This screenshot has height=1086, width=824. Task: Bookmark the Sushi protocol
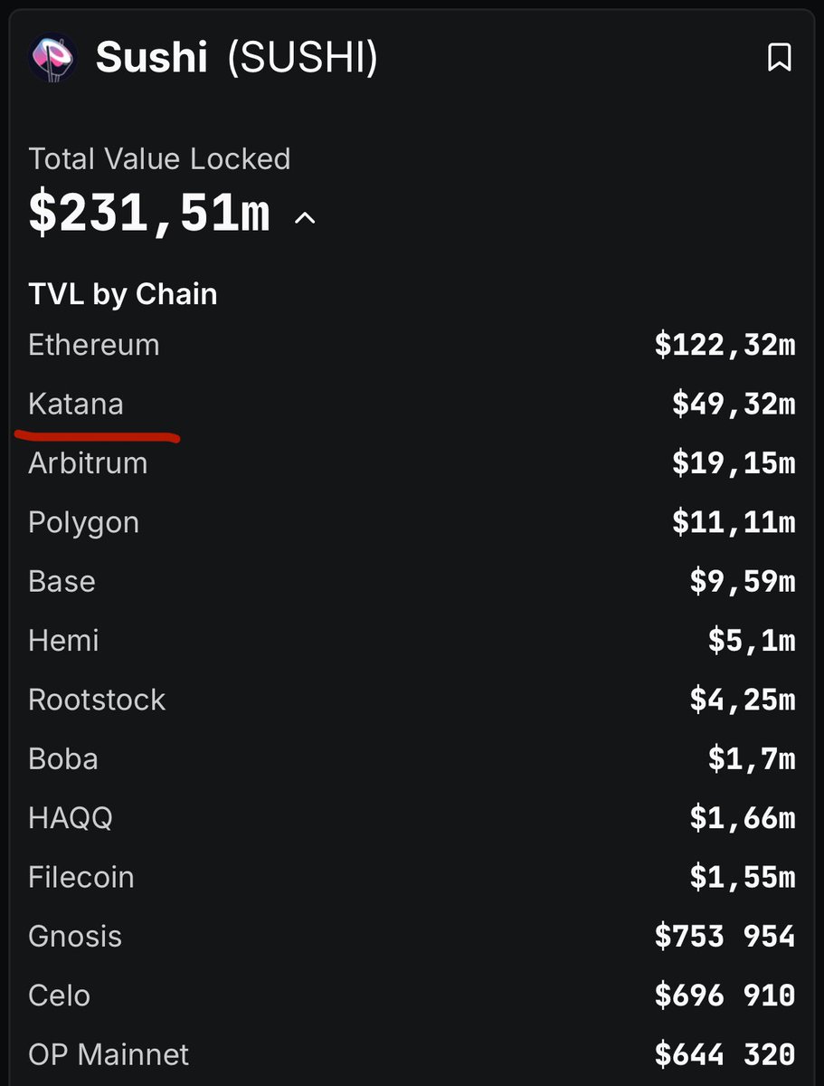click(x=779, y=58)
